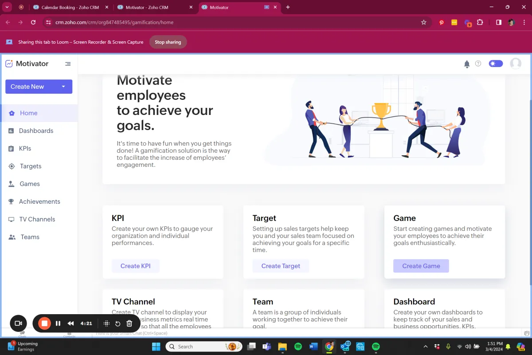Close the active Motivator tab
The height and width of the screenshot is (355, 532).
(x=275, y=8)
